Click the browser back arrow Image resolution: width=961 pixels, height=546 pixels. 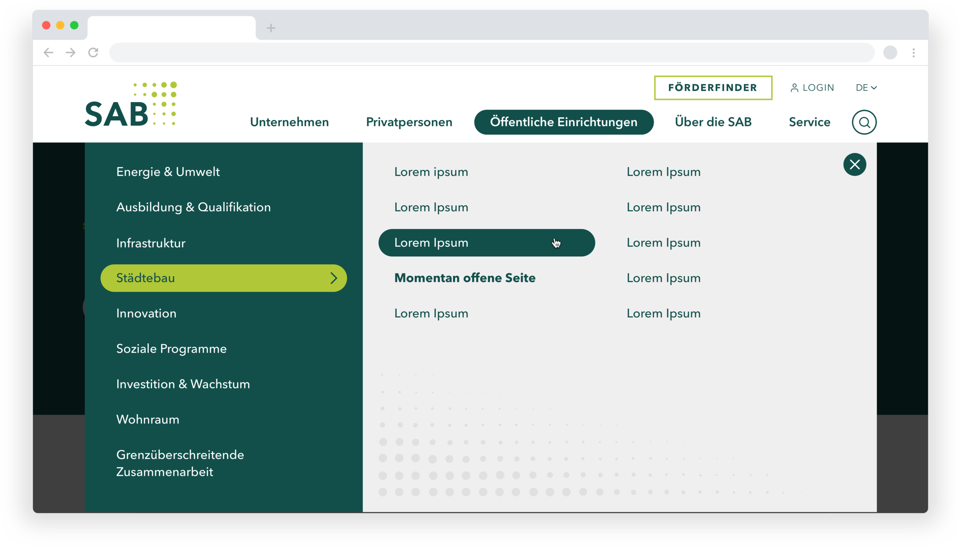coord(48,52)
